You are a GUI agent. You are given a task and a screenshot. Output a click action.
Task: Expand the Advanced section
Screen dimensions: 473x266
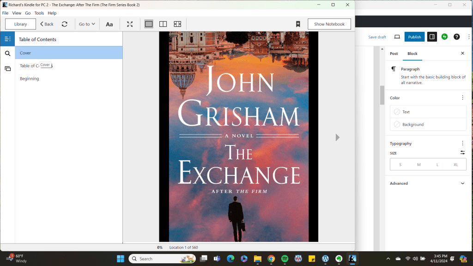point(462,183)
